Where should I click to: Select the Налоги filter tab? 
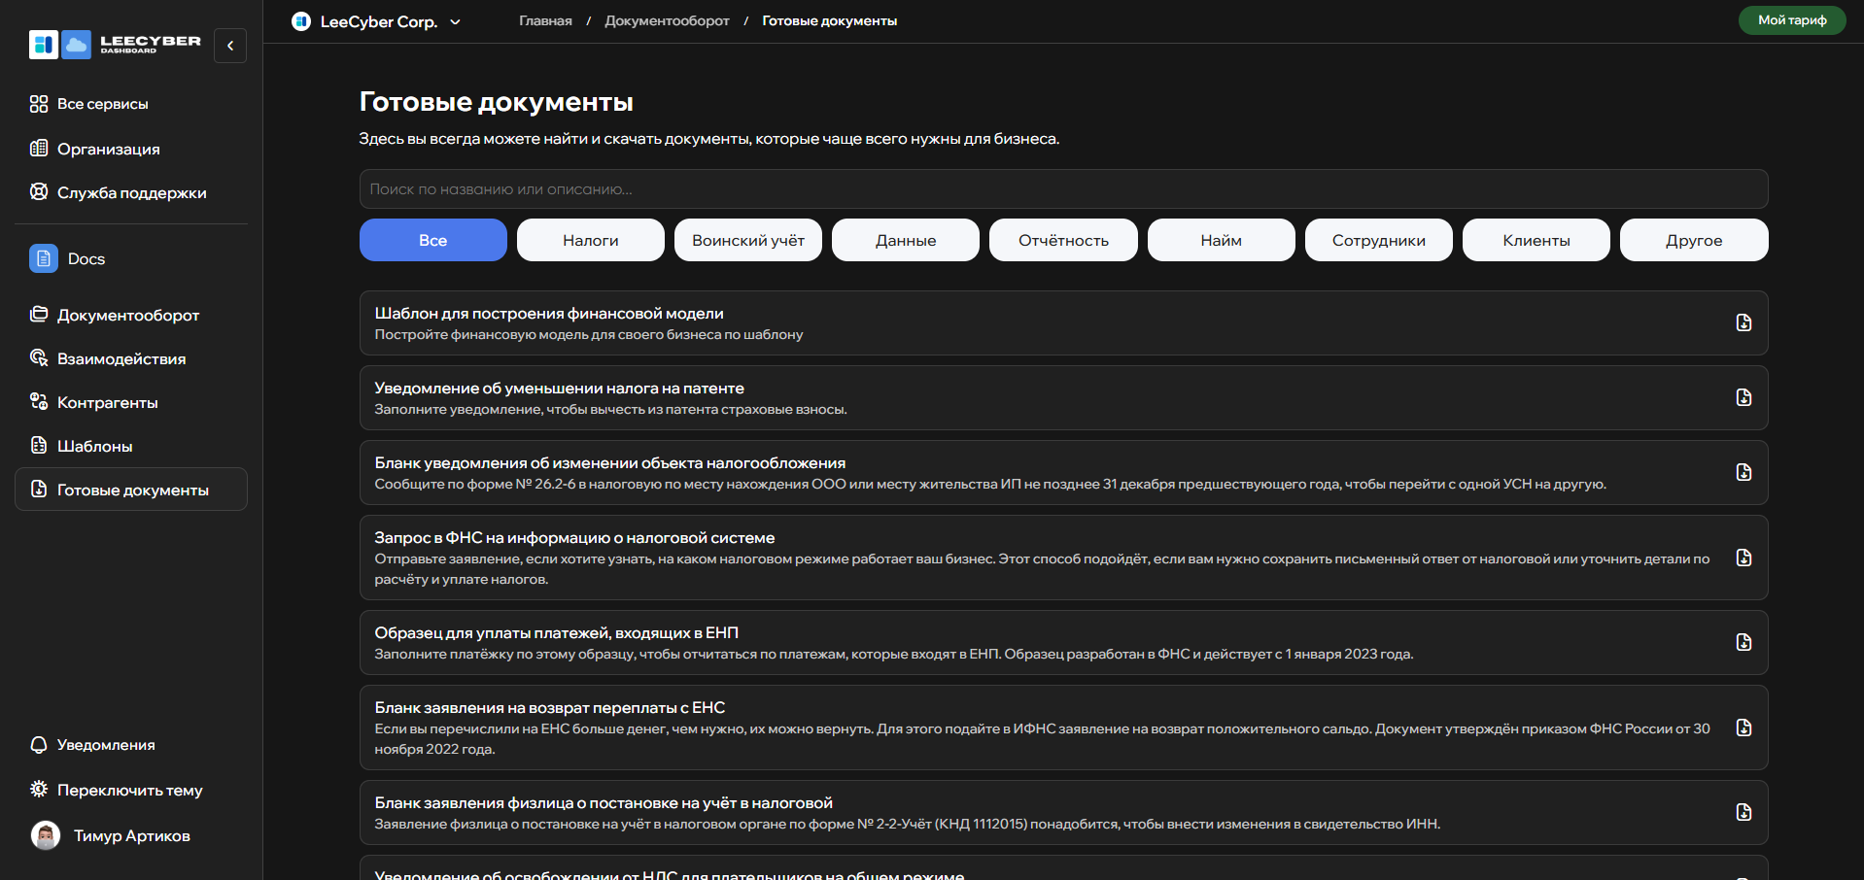coord(590,240)
